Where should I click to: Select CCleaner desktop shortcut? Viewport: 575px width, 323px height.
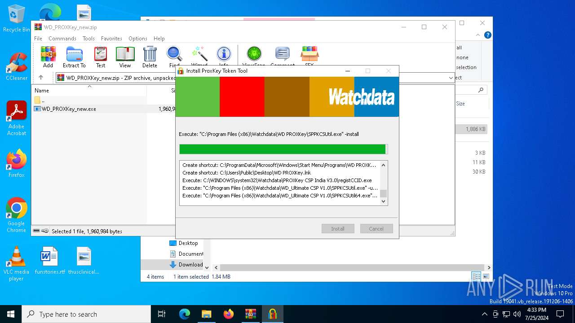coord(16,66)
